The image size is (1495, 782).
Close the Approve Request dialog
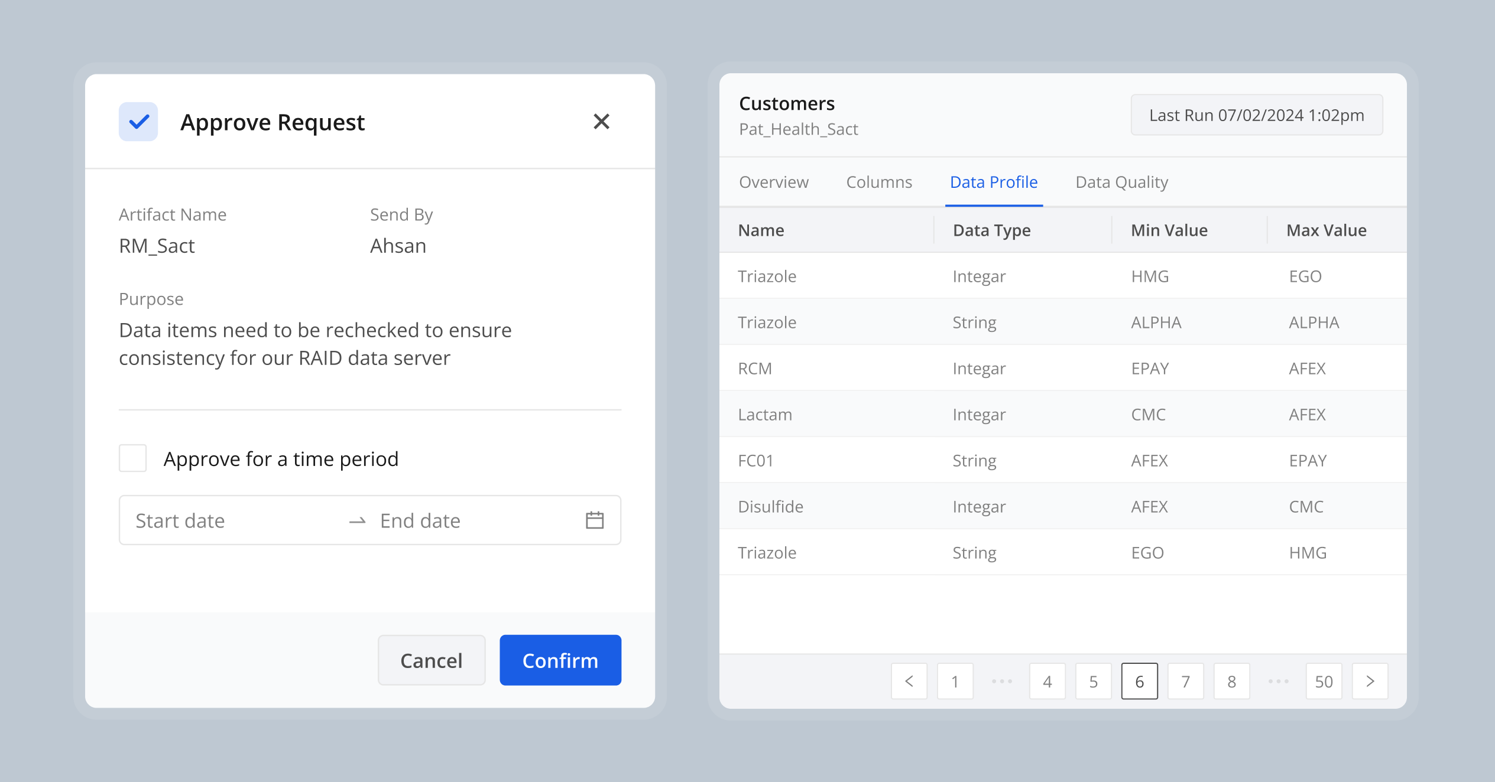click(x=601, y=122)
